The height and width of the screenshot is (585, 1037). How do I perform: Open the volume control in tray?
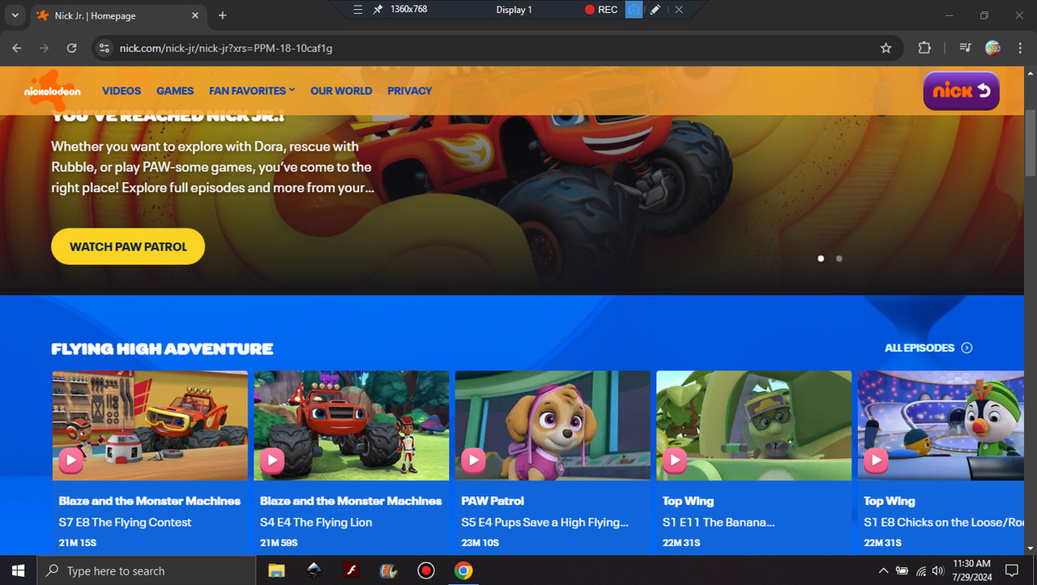(x=938, y=570)
